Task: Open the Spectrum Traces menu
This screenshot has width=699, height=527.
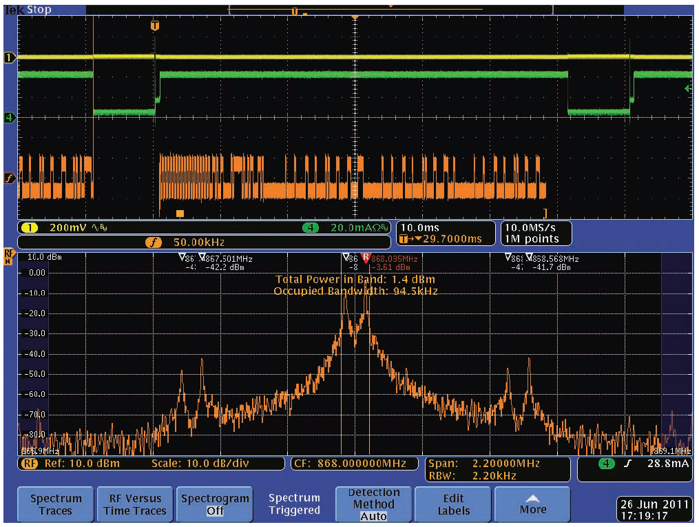Action: coord(56,504)
